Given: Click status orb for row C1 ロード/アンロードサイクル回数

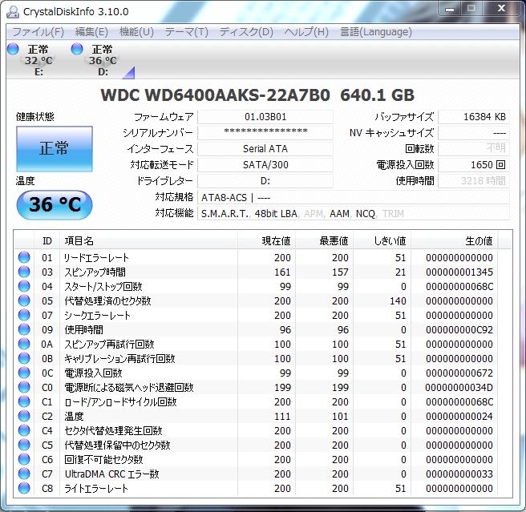Looking at the screenshot, I should coord(24,401).
